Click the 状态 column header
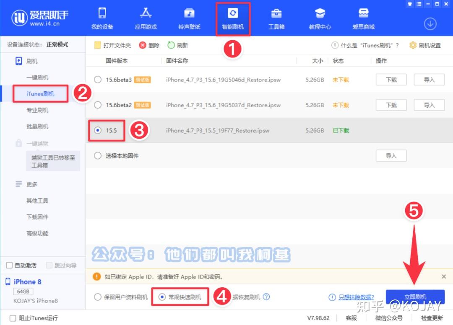 (x=338, y=61)
